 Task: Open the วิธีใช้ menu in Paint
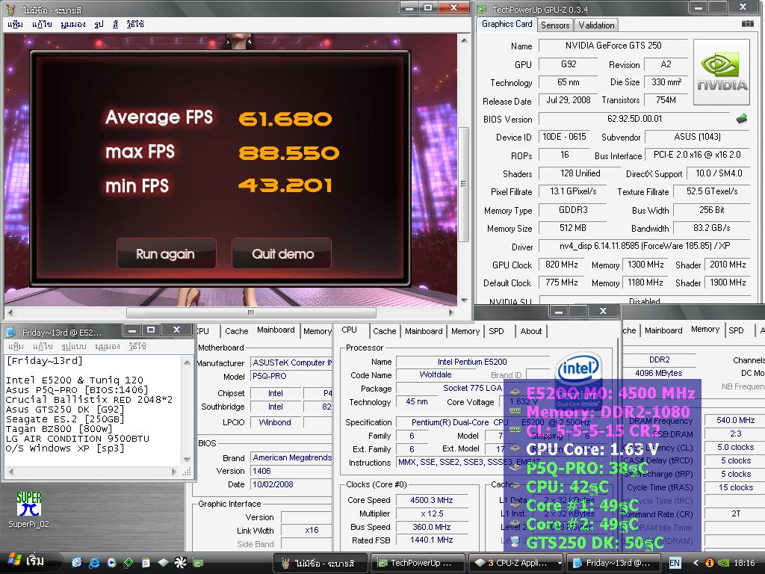point(135,24)
